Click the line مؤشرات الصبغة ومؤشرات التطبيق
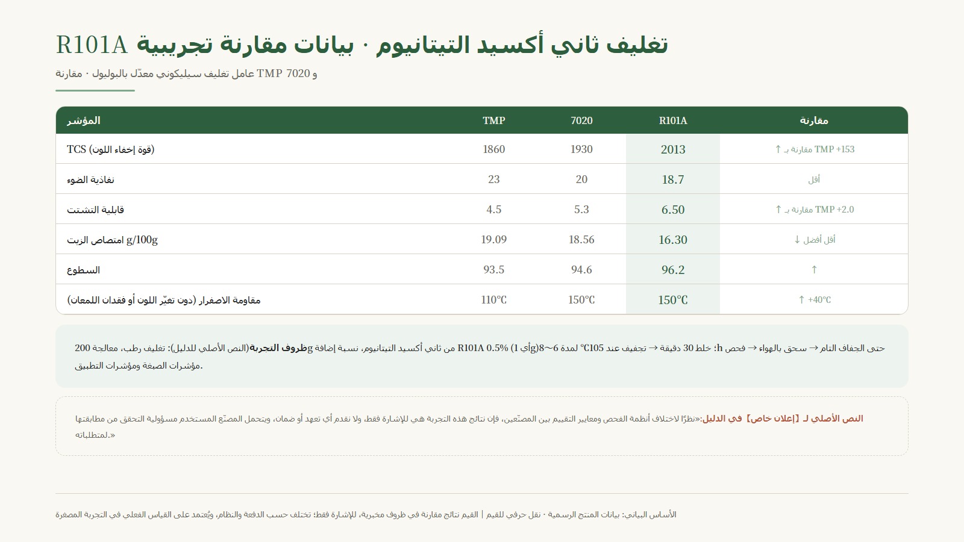 [x=139, y=366]
